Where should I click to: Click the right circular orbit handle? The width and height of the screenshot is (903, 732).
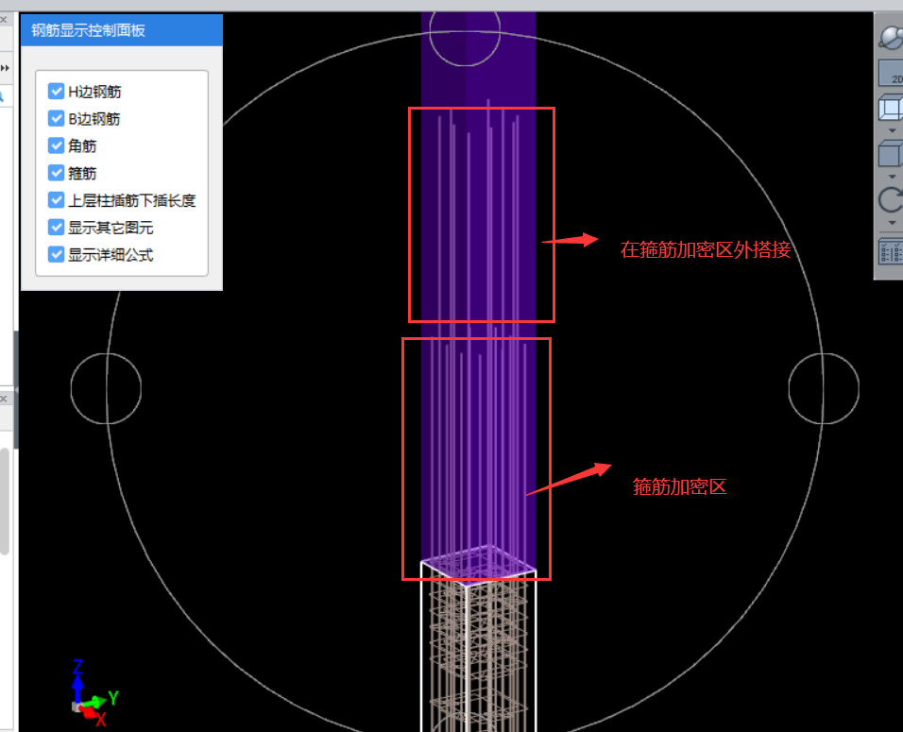824,389
